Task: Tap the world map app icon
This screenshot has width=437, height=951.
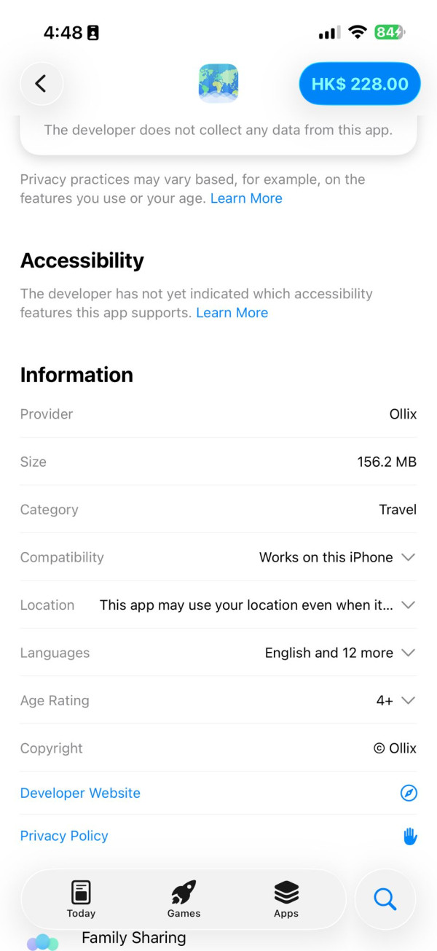Action: [x=219, y=84]
